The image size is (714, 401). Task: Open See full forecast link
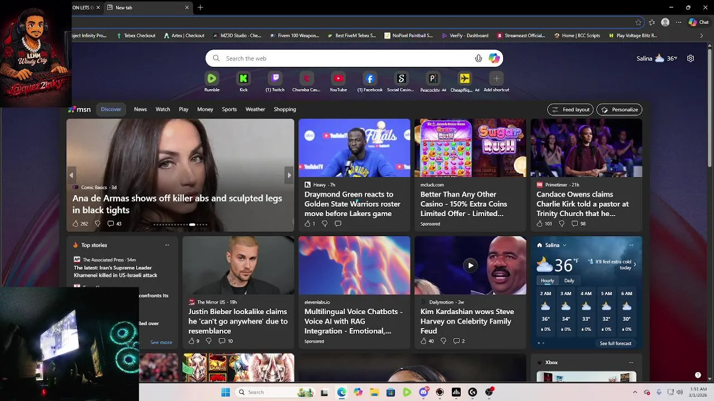615,344
